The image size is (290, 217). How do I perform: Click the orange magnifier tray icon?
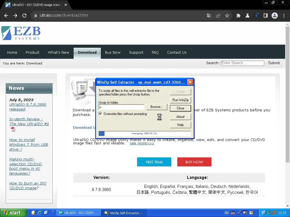[x=274, y=213]
